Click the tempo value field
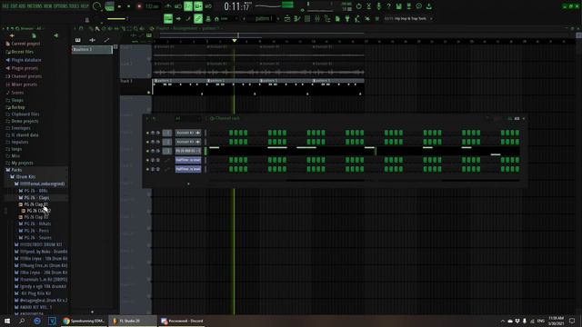The width and height of the screenshot is (582, 327). pyautogui.click(x=152, y=6)
